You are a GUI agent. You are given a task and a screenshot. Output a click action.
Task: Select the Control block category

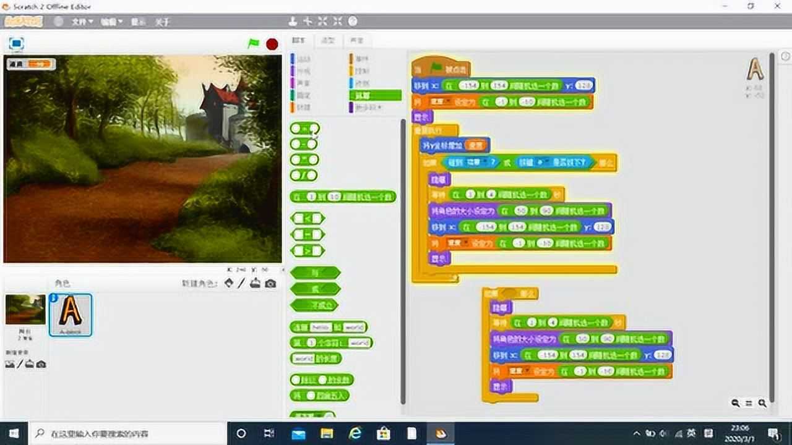pyautogui.click(x=375, y=71)
